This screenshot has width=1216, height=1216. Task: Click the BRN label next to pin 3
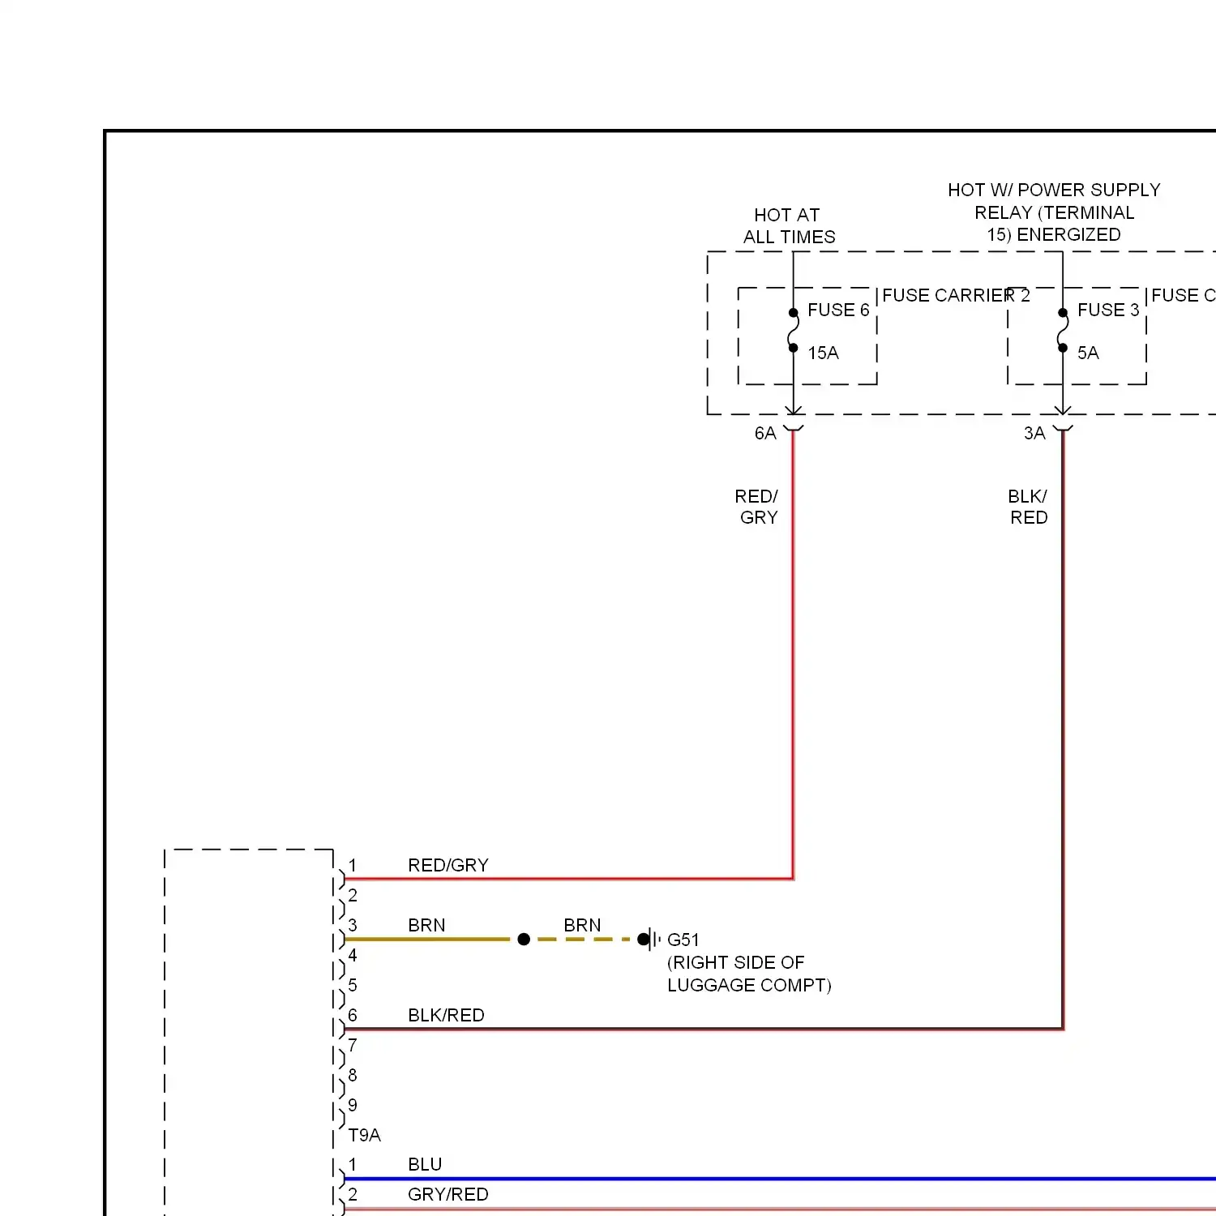click(426, 925)
